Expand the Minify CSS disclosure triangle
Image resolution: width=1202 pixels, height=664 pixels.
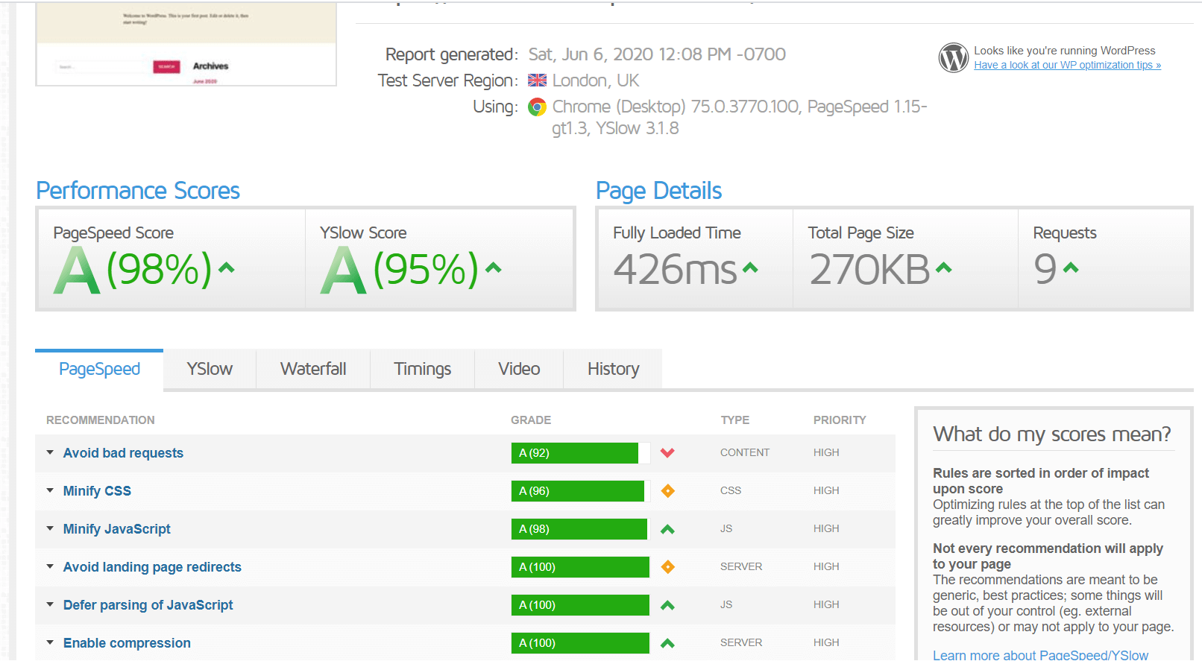coord(50,491)
